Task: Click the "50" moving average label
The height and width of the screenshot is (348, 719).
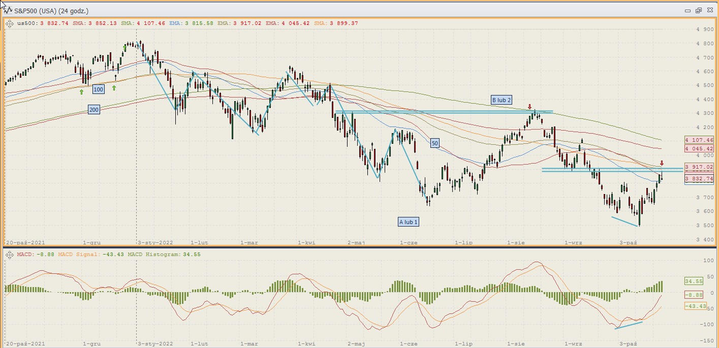Action: 434,144
